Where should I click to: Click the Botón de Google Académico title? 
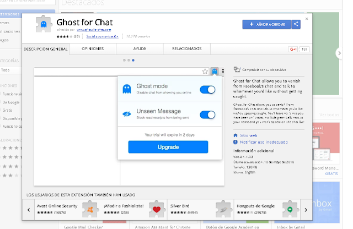coord(232,227)
